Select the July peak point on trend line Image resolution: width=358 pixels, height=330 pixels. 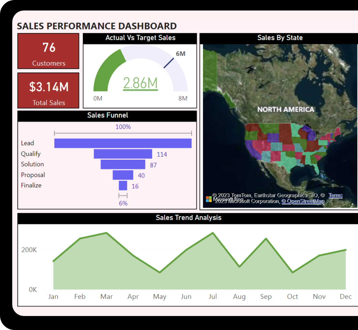point(213,233)
